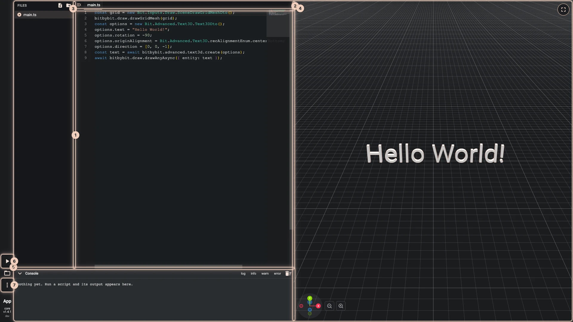The height and width of the screenshot is (322, 573).
Task: Place cursor on Text3DDto options line
Action: point(159,24)
